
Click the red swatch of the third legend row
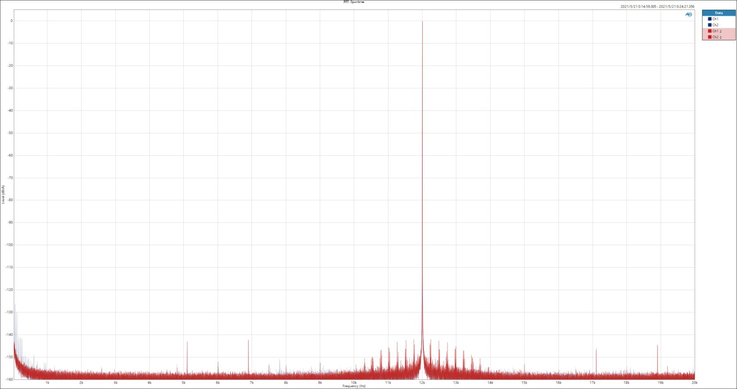pos(709,31)
